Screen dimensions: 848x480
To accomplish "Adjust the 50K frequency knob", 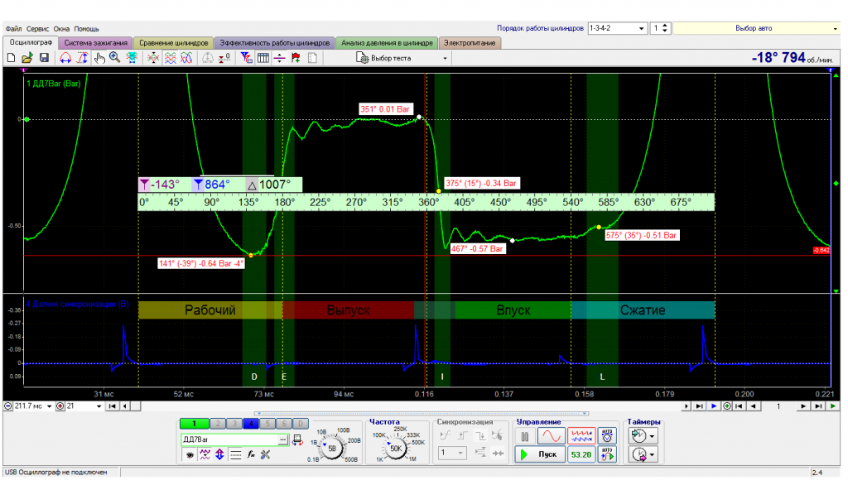I will pyautogui.click(x=396, y=448).
